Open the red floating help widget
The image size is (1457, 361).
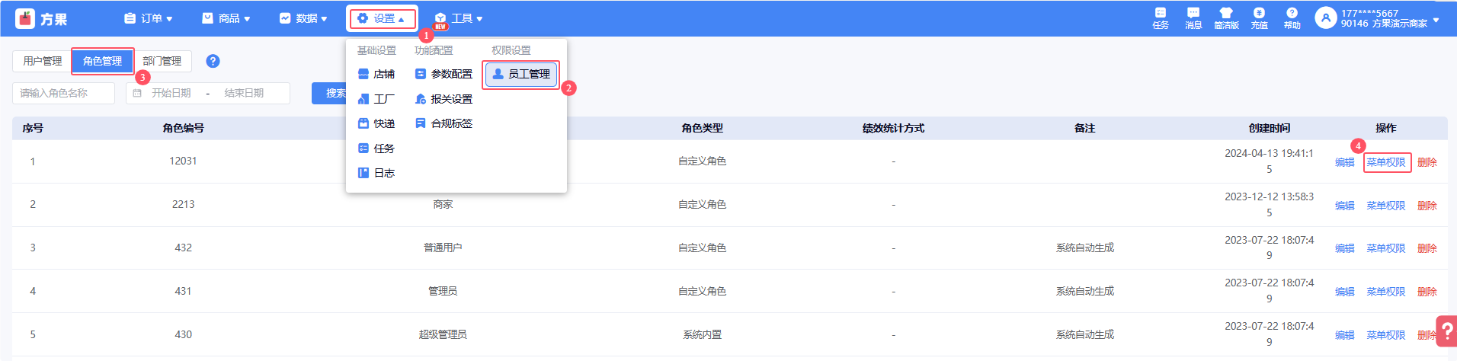[x=1446, y=332]
